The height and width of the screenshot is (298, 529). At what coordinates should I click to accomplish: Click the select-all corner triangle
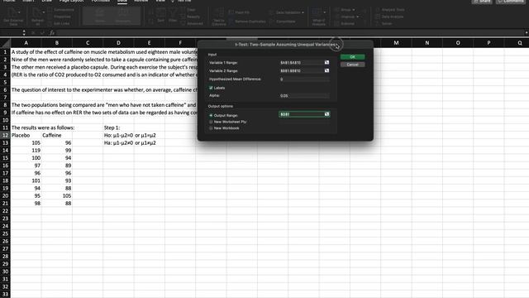[6, 43]
